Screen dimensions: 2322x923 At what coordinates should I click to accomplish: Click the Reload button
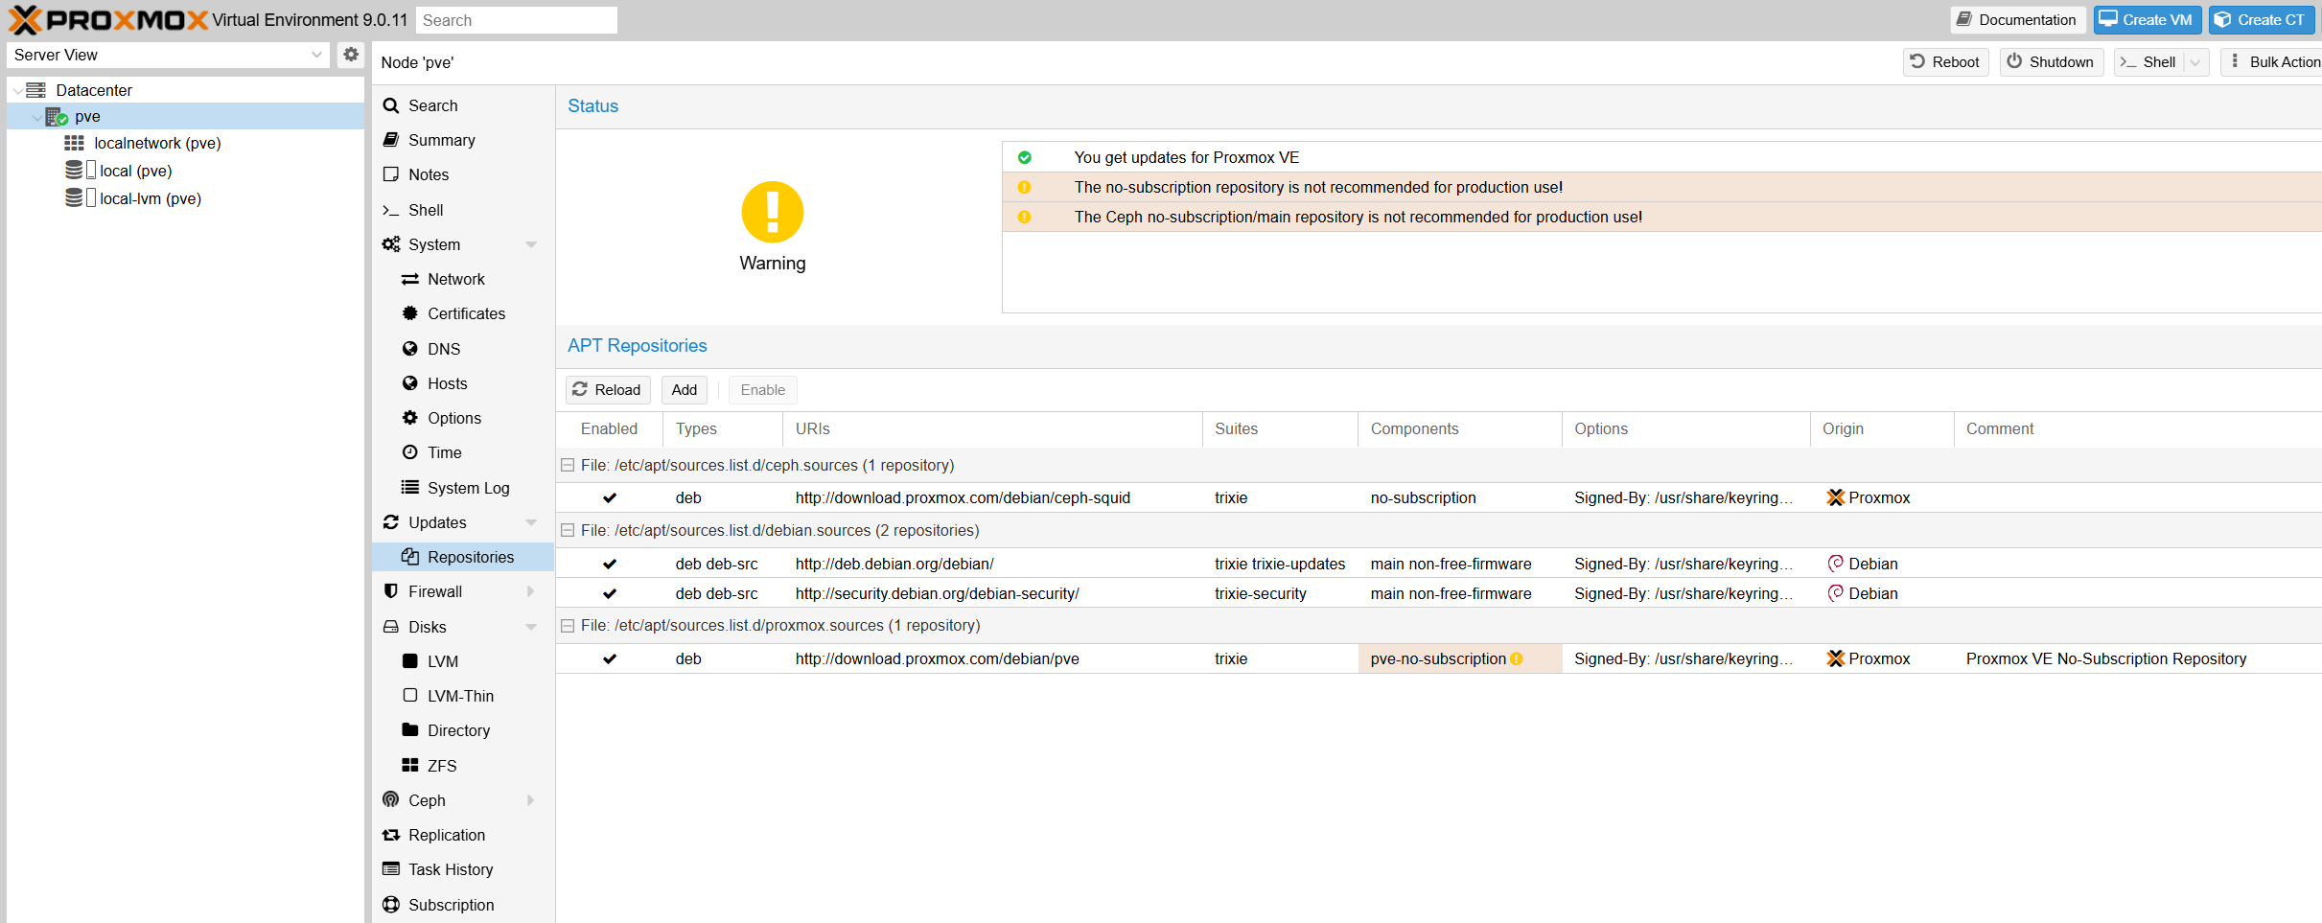[608, 390]
